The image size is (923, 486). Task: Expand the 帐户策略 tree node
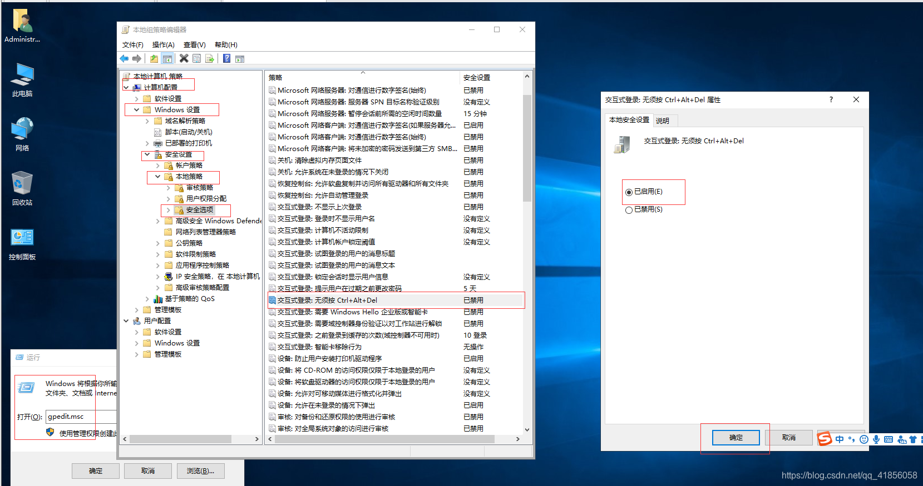158,166
